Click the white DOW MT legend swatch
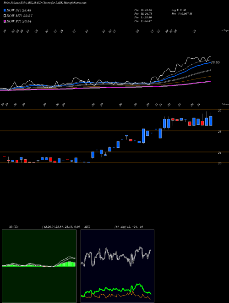 coord(5,16)
